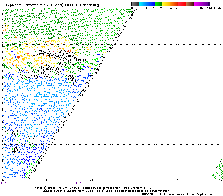
Task: Click the '45' legend scale label
Action: (201, 8)
